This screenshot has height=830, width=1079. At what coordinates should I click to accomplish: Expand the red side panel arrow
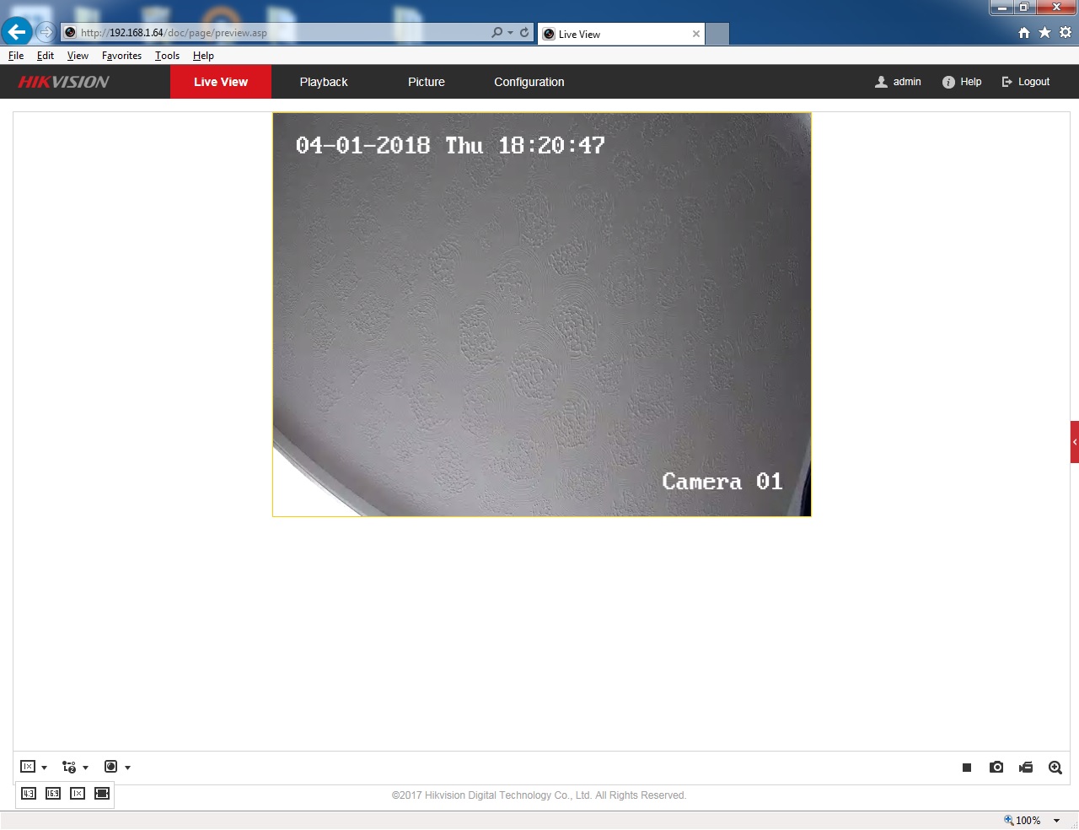pos(1075,442)
